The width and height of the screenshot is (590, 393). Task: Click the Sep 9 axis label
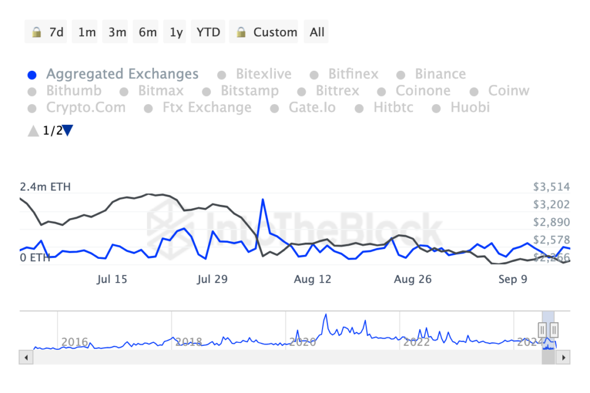[x=513, y=279]
